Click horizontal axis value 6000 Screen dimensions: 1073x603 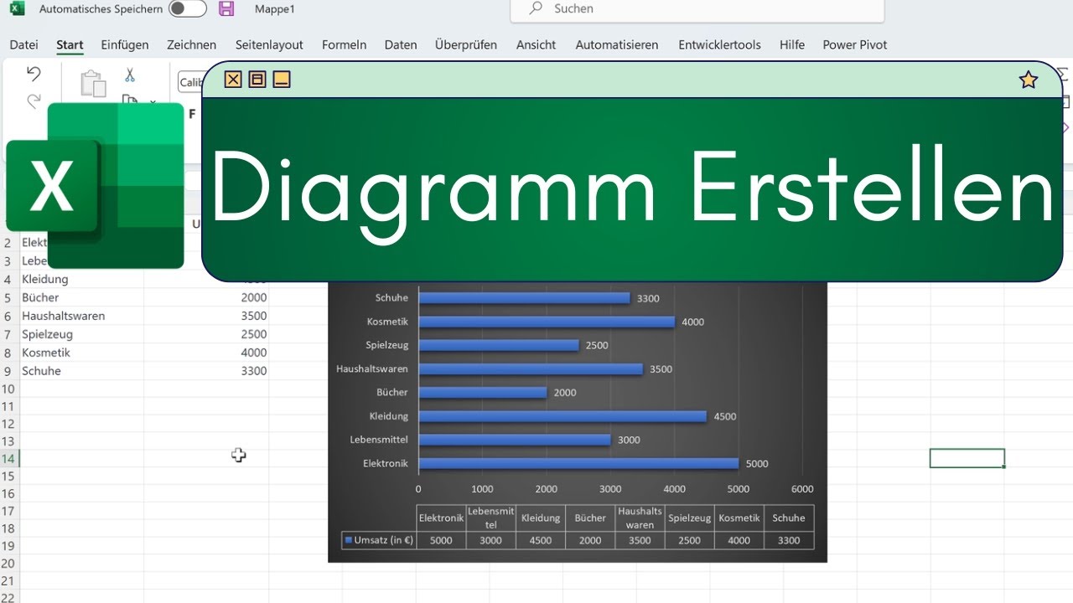click(802, 489)
